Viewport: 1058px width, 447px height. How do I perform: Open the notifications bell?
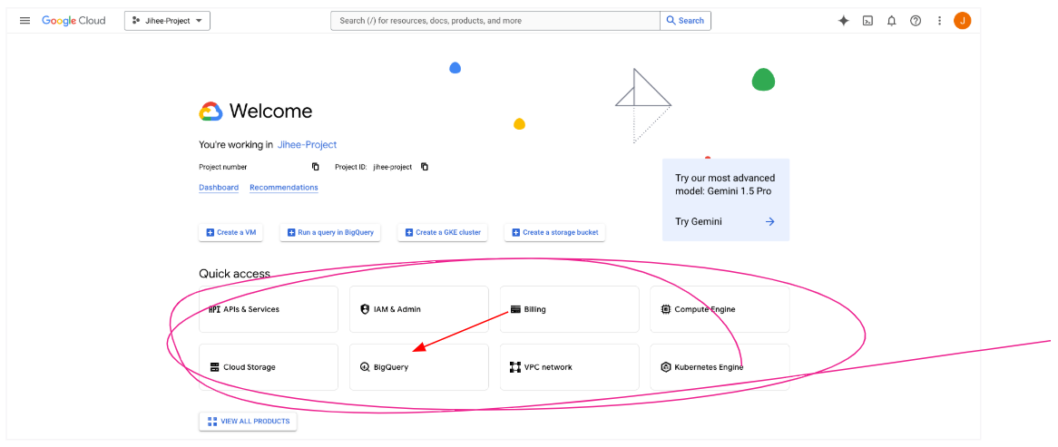click(x=891, y=21)
